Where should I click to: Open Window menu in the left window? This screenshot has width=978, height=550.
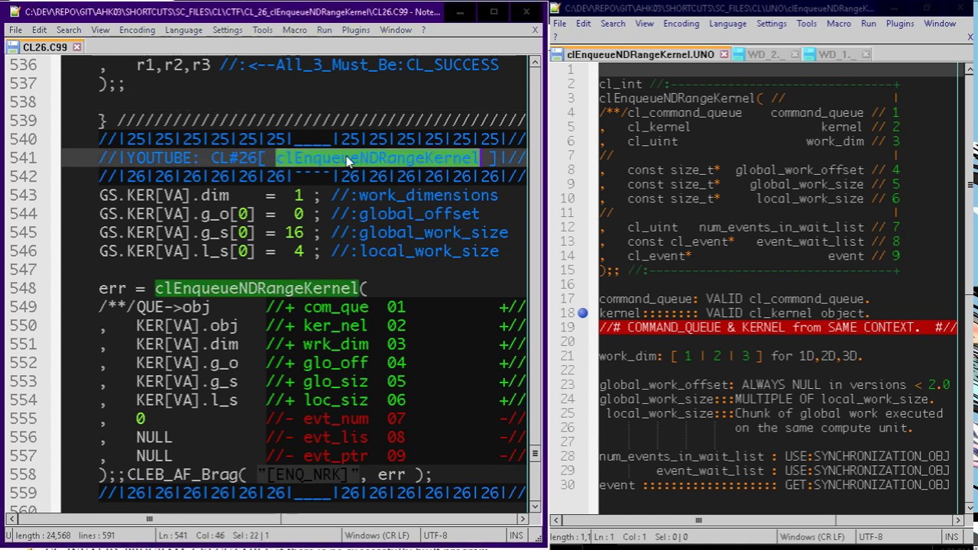pyautogui.click(x=396, y=30)
